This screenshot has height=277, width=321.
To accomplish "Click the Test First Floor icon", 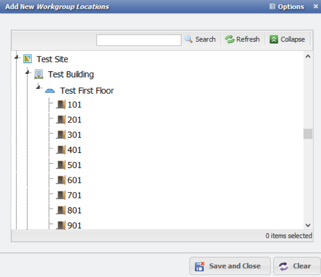I will click(x=50, y=91).
